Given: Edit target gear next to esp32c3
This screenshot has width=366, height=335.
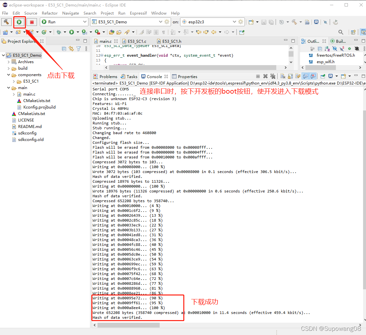Looking at the screenshot, I should [x=241, y=22].
